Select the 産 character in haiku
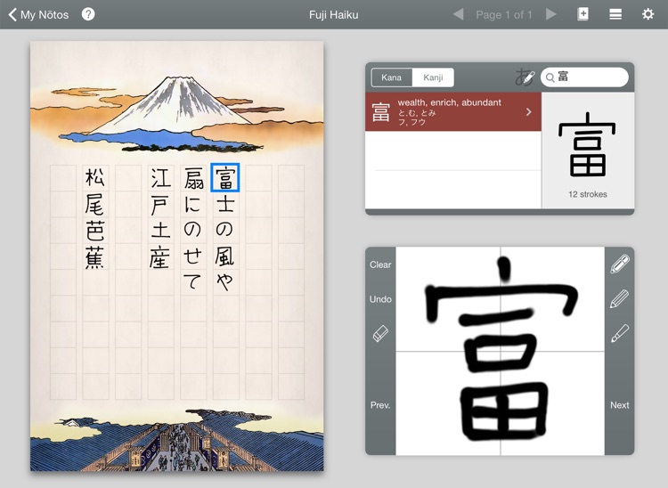 tap(159, 256)
